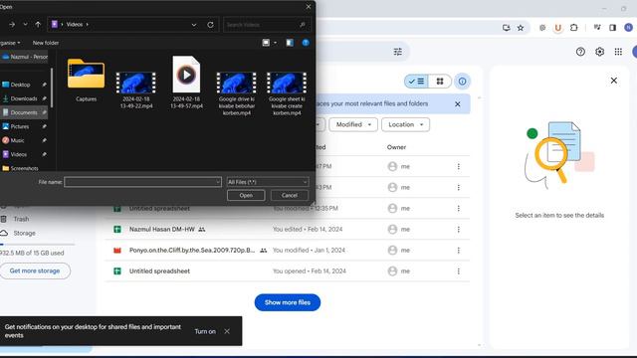
Task: Click Show more files button
Action: pyautogui.click(x=288, y=302)
